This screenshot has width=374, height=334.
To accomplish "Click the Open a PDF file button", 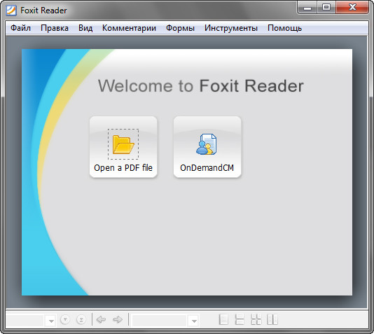I will pyautogui.click(x=123, y=147).
